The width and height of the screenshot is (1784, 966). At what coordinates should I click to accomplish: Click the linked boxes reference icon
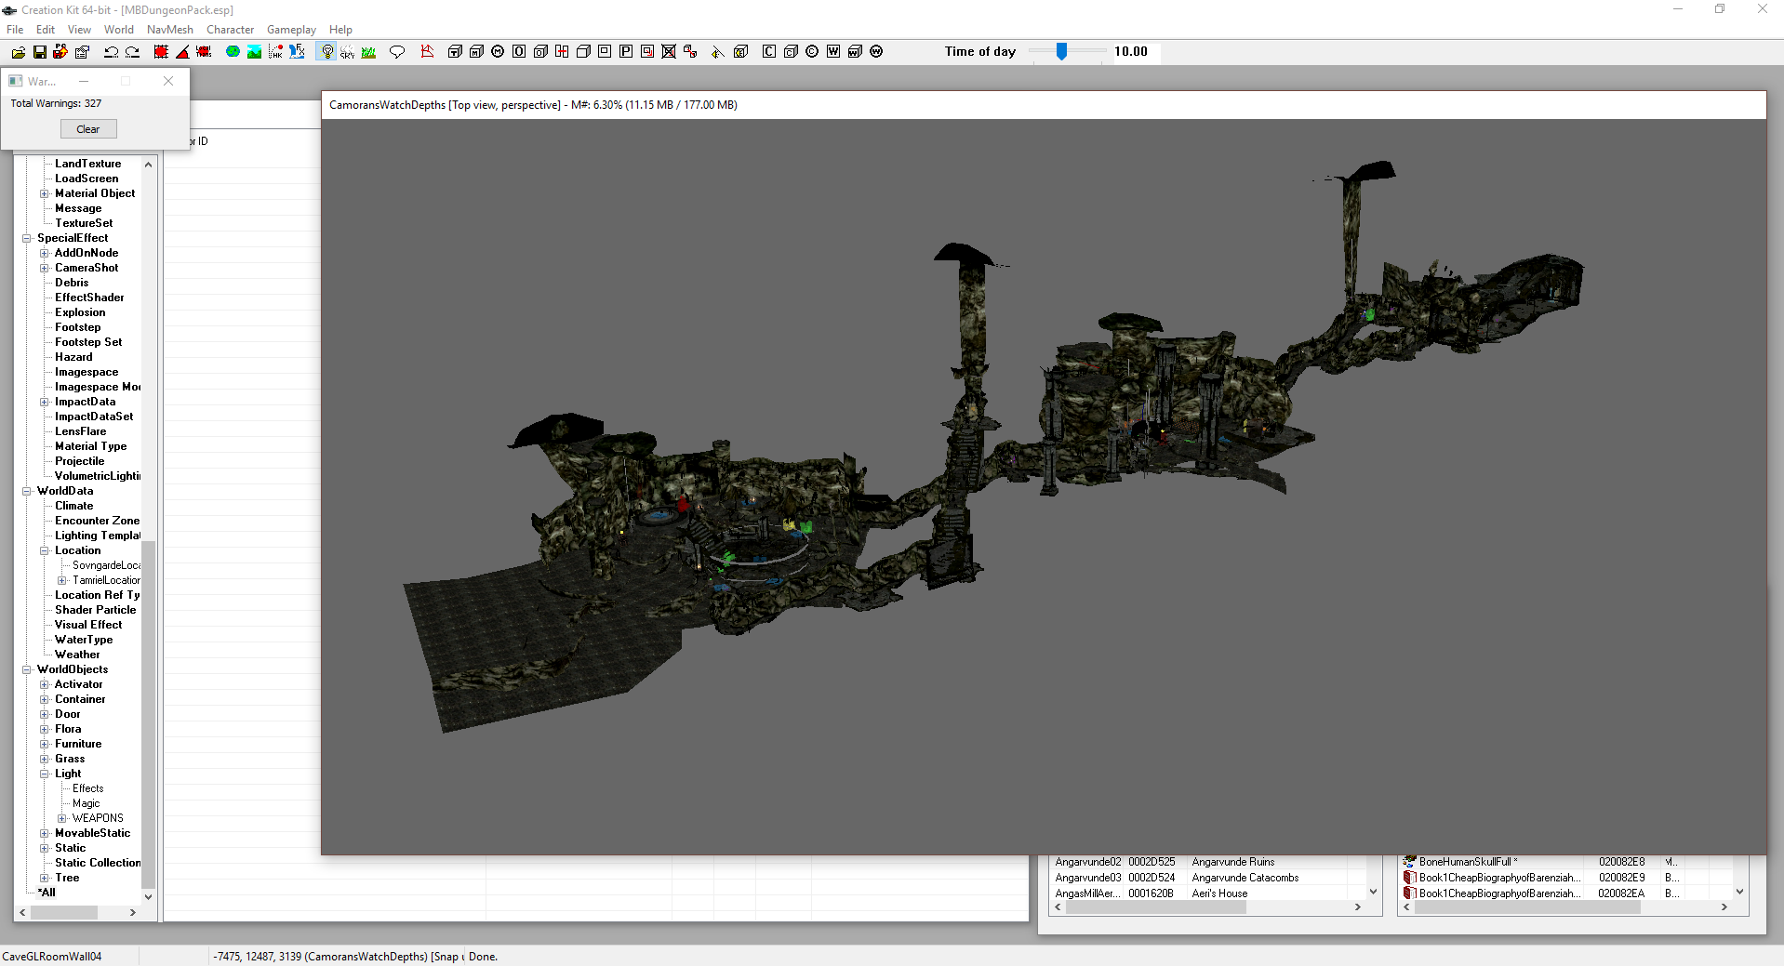tap(690, 52)
